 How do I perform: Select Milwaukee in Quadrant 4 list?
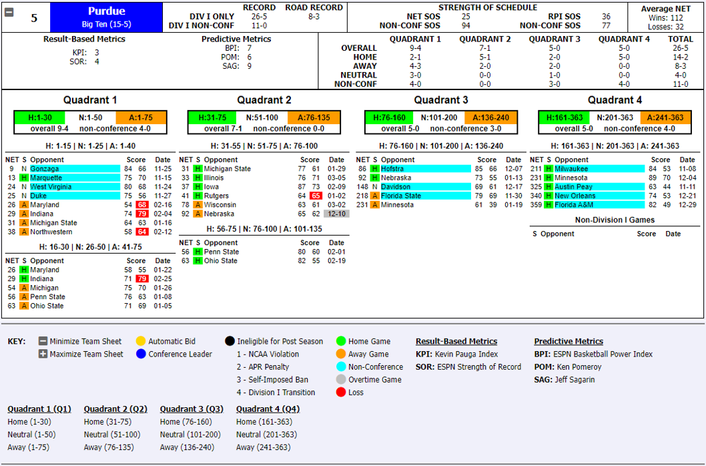pos(599,168)
